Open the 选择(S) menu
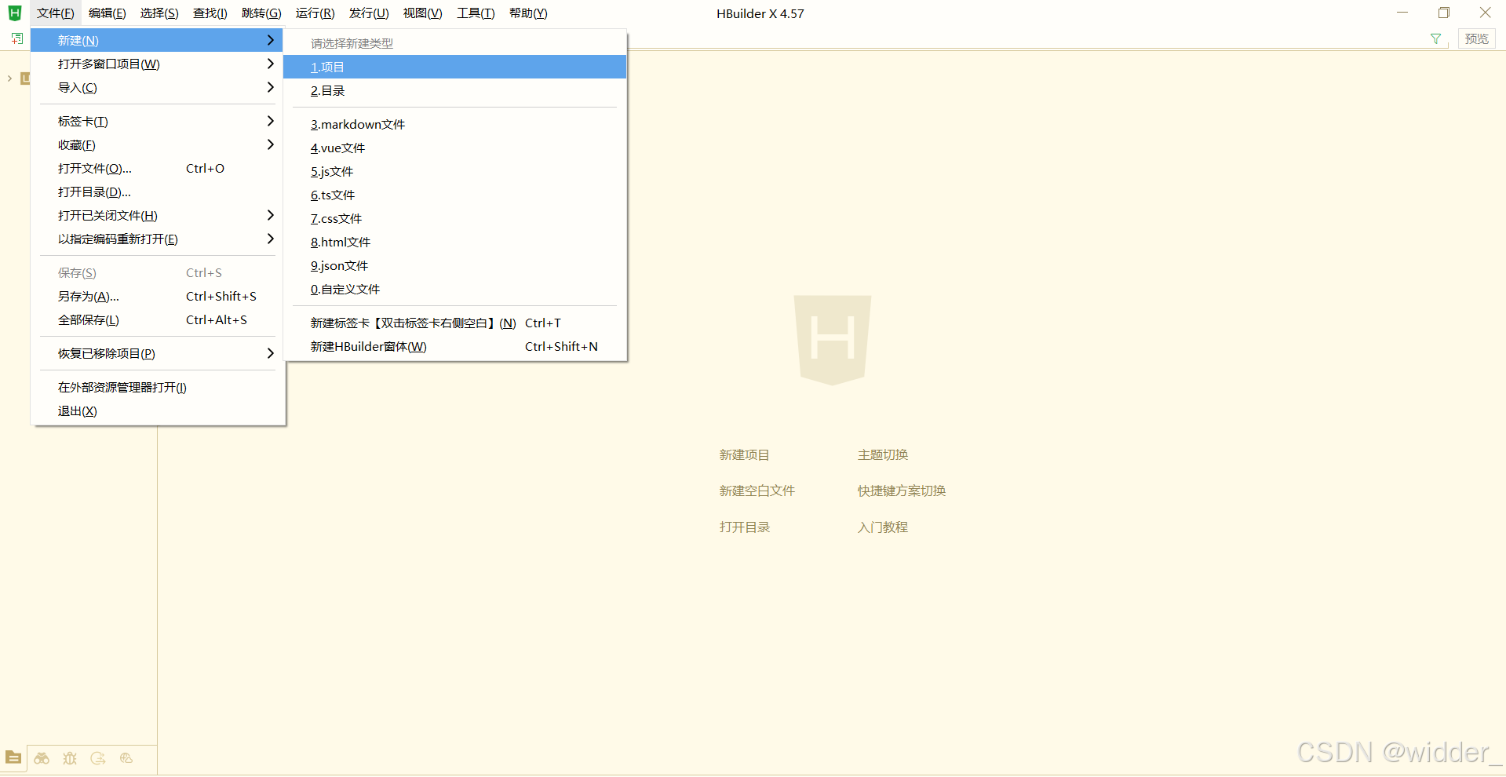The width and height of the screenshot is (1506, 777). click(159, 13)
